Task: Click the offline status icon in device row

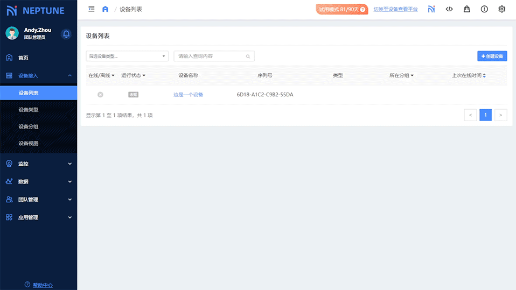Action: [x=100, y=95]
